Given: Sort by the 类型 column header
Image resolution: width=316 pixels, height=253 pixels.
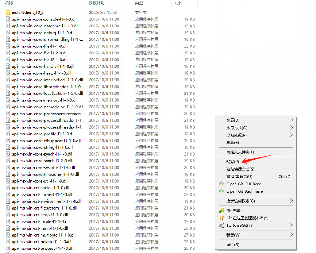Looking at the screenshot, I should click(x=139, y=3).
